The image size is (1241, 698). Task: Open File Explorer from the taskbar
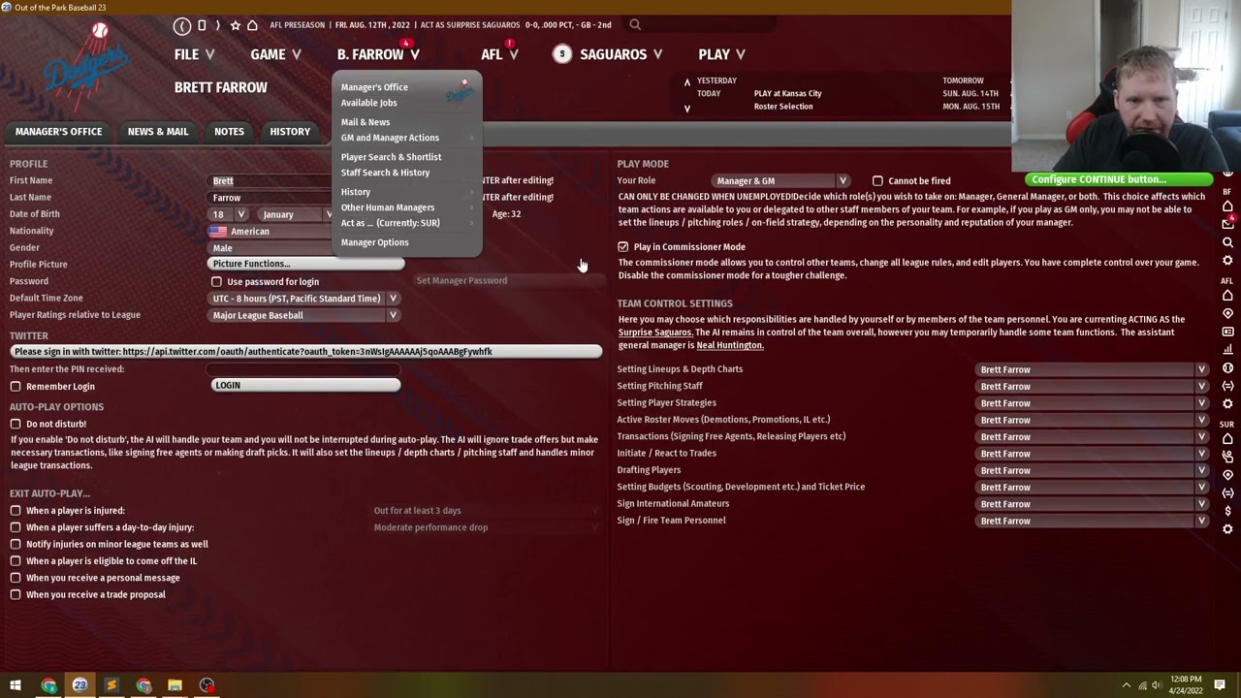click(175, 685)
